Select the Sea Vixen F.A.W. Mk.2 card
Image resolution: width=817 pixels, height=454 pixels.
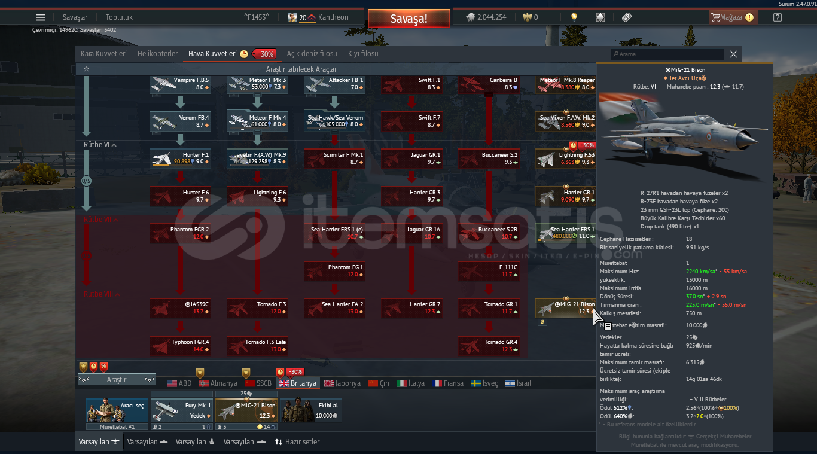[566, 121]
